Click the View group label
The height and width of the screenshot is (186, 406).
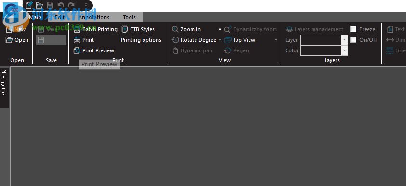pyautogui.click(x=224, y=60)
